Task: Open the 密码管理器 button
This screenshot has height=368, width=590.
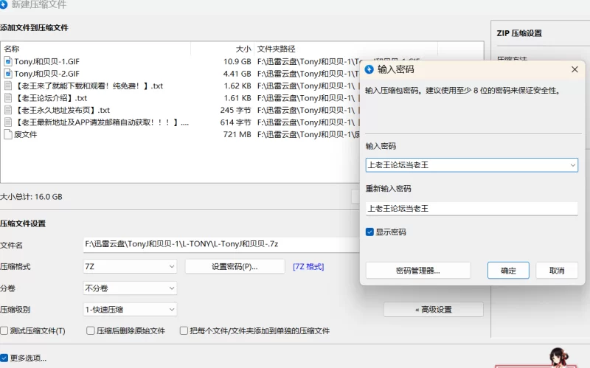Action: coord(417,271)
